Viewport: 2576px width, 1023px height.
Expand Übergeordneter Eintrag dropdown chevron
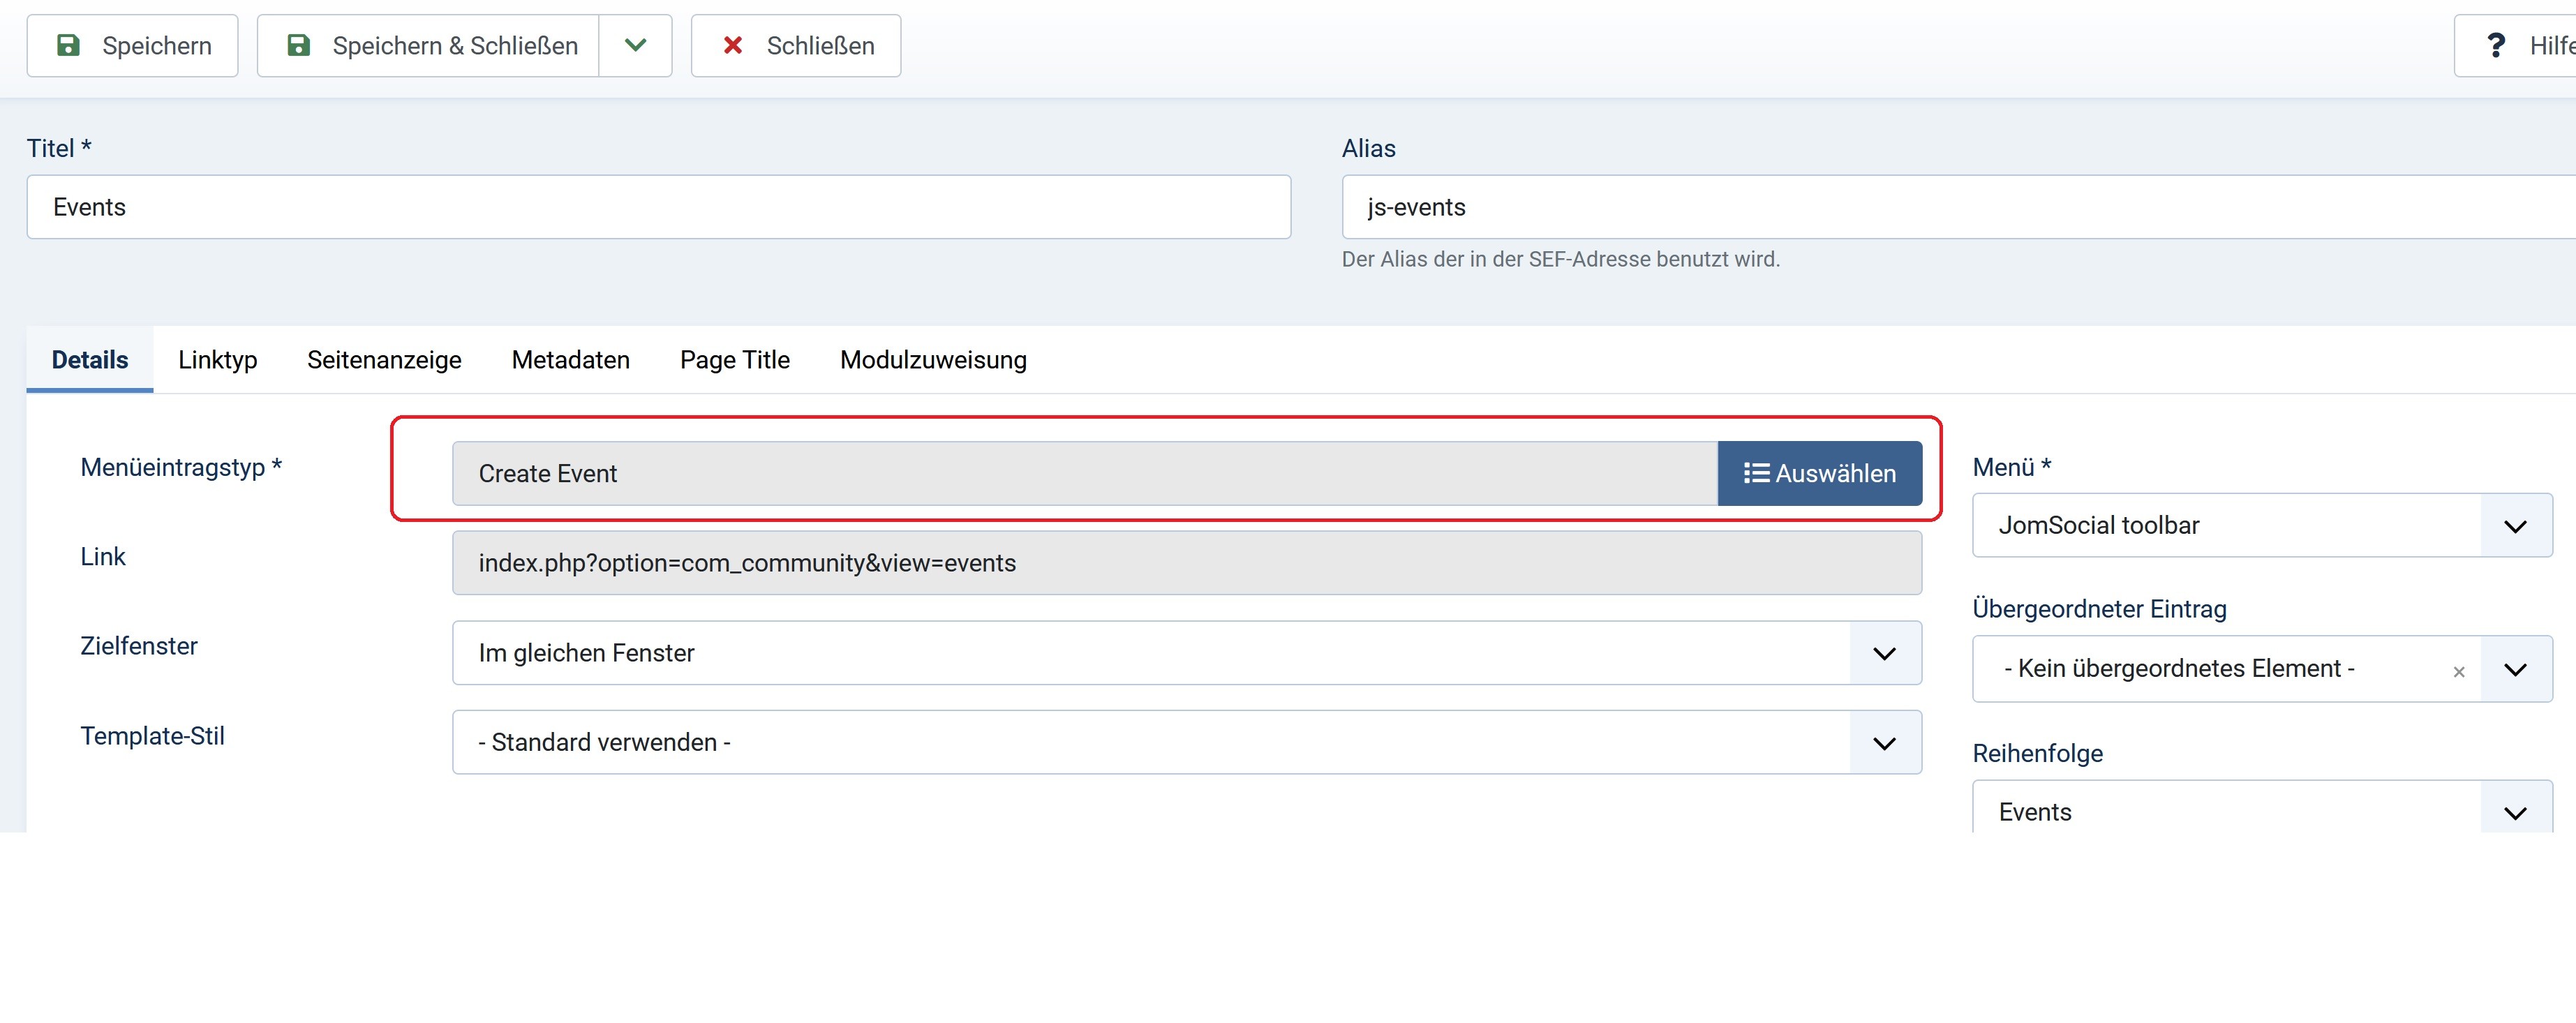[2514, 669]
